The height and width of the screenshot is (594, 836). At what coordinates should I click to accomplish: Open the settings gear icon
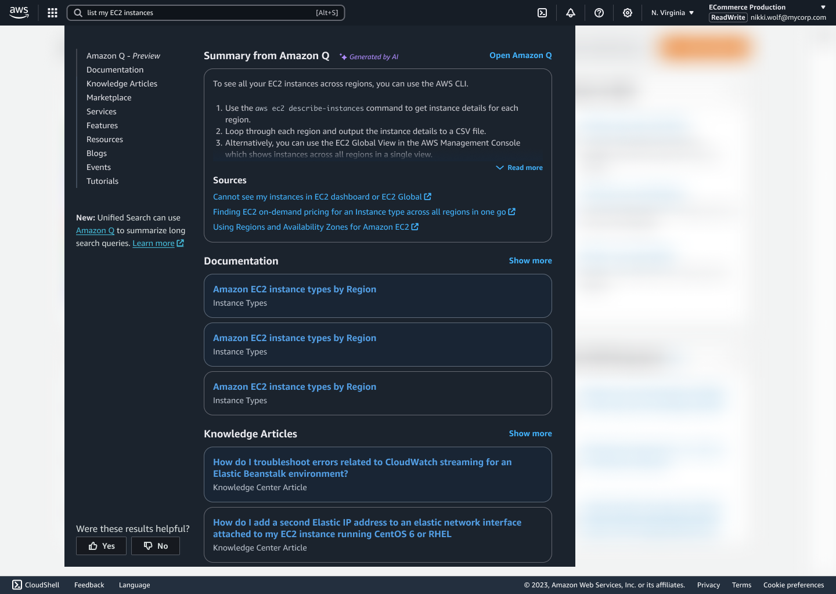(x=628, y=13)
